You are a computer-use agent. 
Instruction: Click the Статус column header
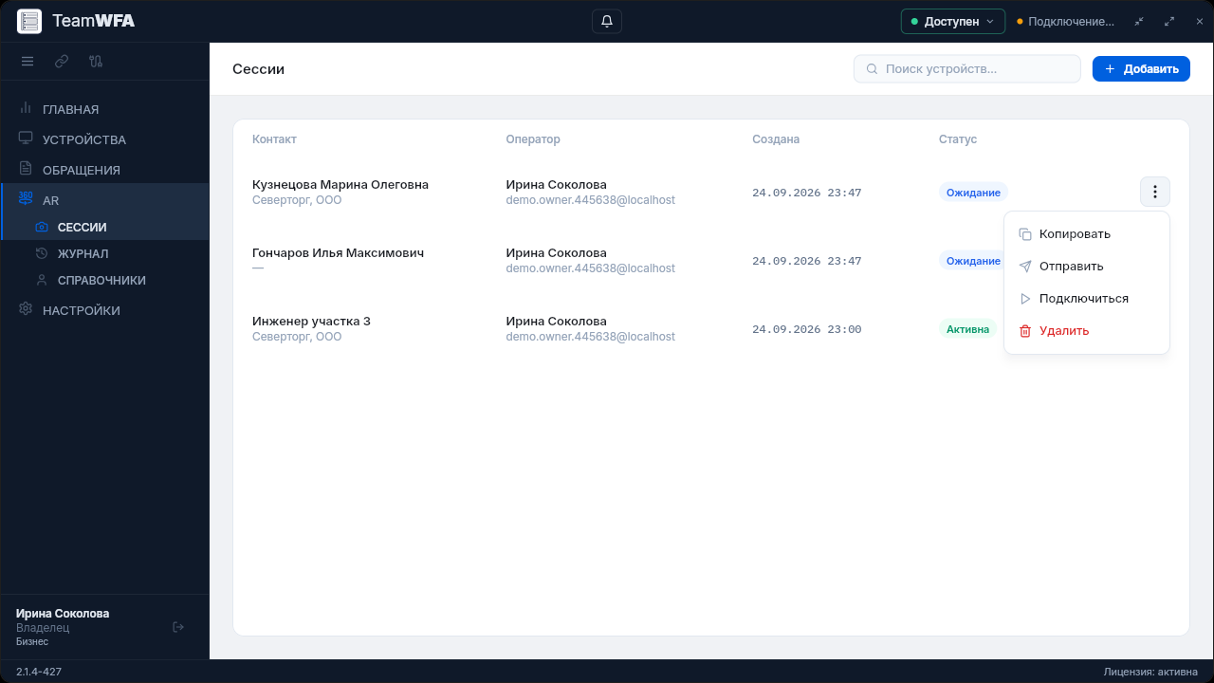coord(958,139)
